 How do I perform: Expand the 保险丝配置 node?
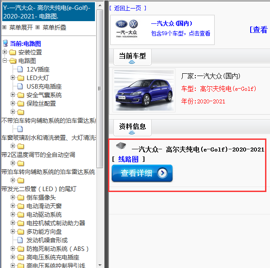(13, 103)
